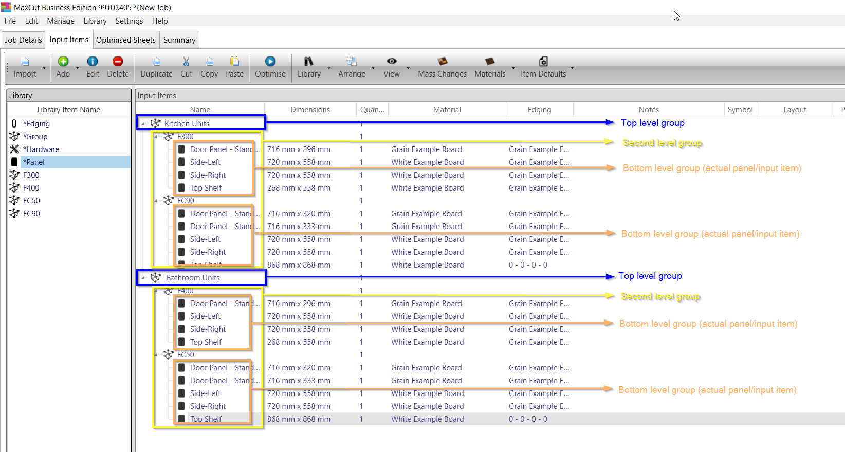
Task: Select the Top Shelf row under FC50
Action: pos(206,419)
